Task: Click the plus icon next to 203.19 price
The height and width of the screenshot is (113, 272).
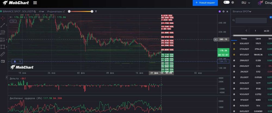Action: coord(215,39)
